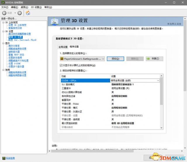This screenshot has width=187, height=162.
Task: Collapse the 3D 立体视觉 tree node
Action: pyautogui.click(x=3, y=22)
